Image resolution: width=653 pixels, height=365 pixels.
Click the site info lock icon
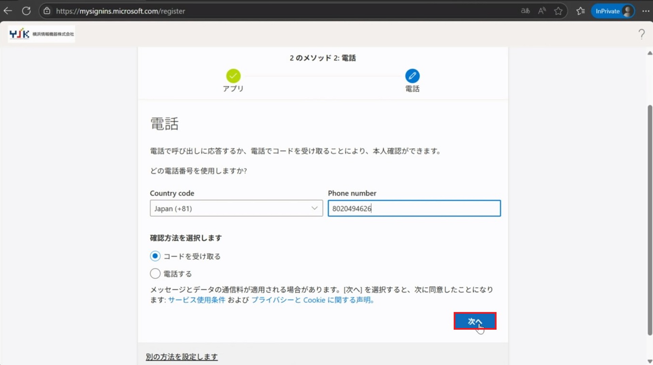(x=47, y=11)
